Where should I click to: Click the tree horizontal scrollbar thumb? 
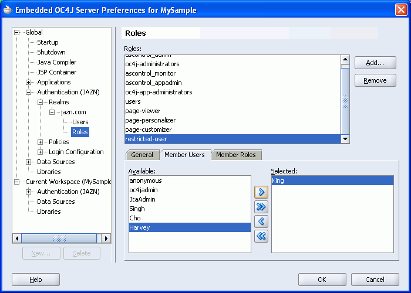pos(59,239)
